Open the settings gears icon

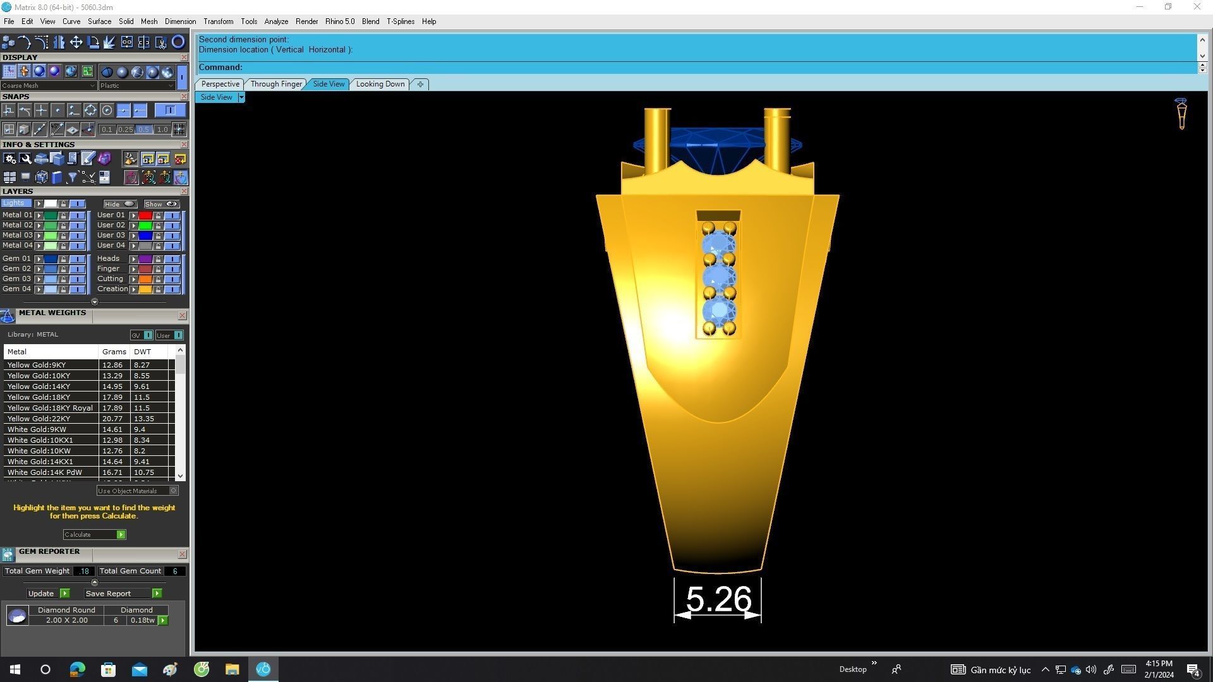click(x=9, y=159)
